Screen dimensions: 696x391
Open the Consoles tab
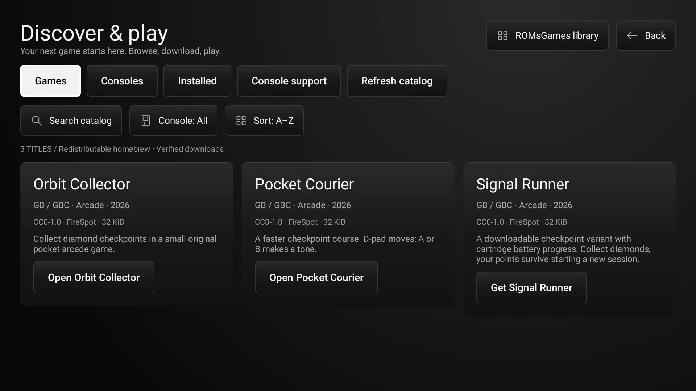pos(122,81)
